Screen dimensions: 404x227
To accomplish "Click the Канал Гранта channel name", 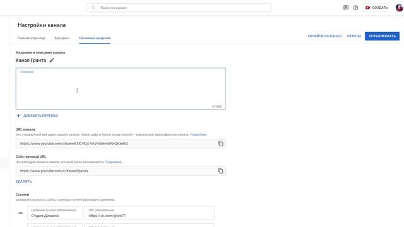I will (31, 61).
